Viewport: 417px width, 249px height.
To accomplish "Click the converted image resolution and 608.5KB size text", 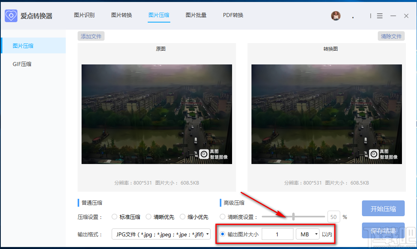I will [327, 183].
